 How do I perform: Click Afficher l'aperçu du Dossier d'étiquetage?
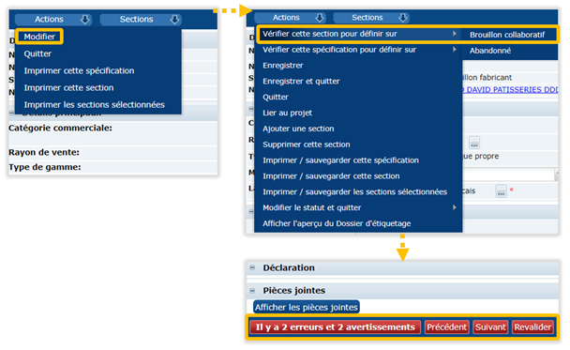[337, 223]
